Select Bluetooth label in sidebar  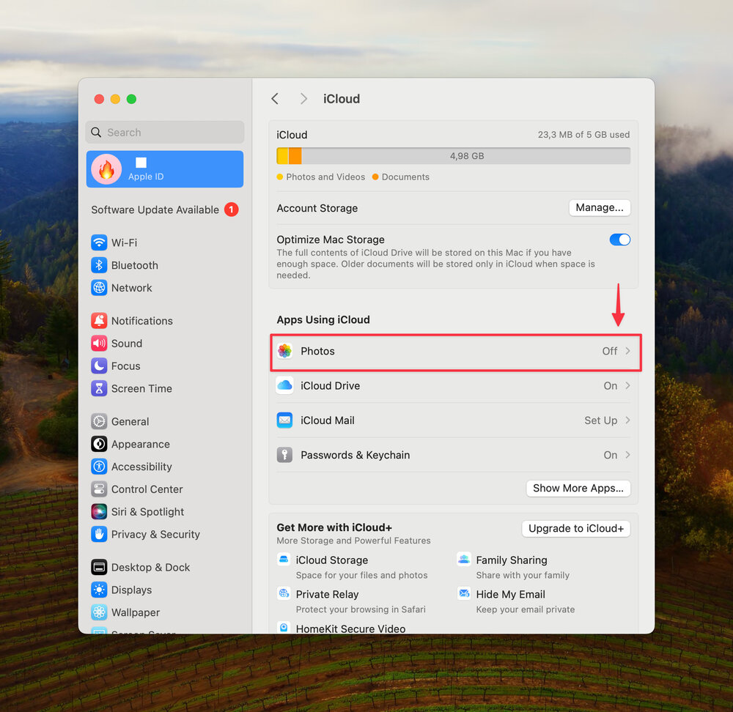coord(135,265)
